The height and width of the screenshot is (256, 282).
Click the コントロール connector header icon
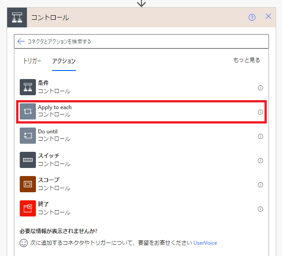(x=17, y=18)
